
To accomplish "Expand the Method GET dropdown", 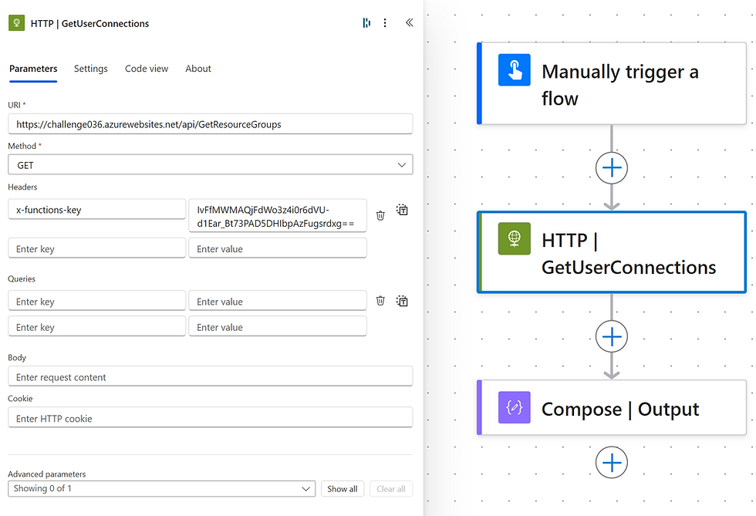I will point(210,165).
